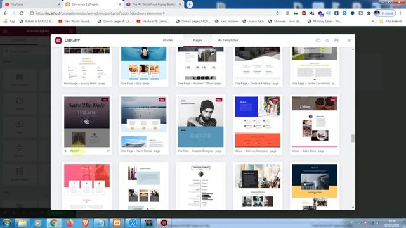Open the Chrome three-dot menu
406x228 pixels.
(401, 13)
